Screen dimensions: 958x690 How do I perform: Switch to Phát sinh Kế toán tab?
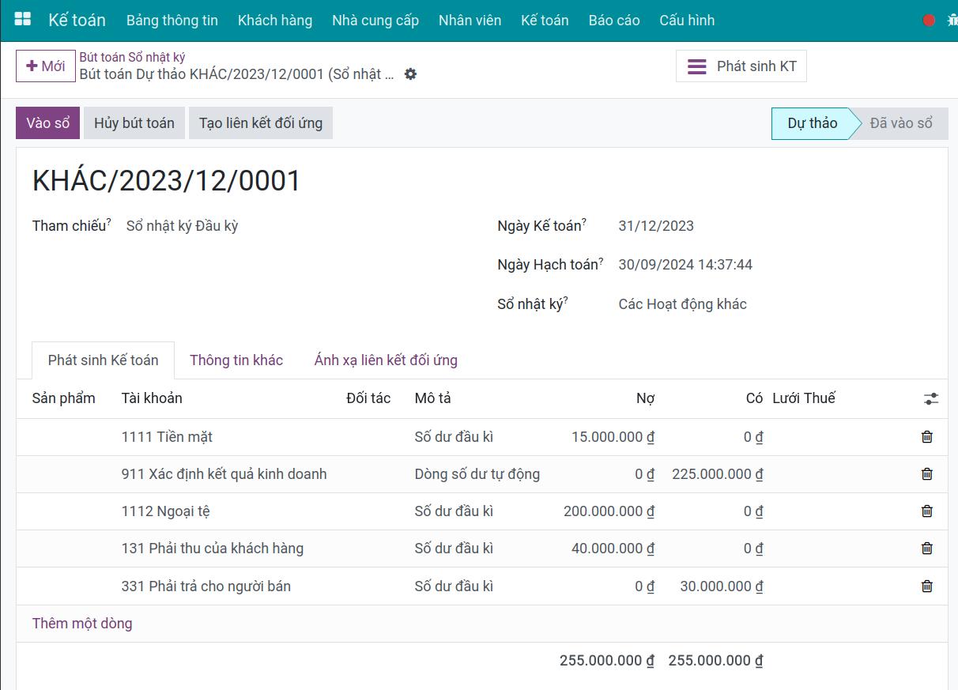(x=104, y=360)
